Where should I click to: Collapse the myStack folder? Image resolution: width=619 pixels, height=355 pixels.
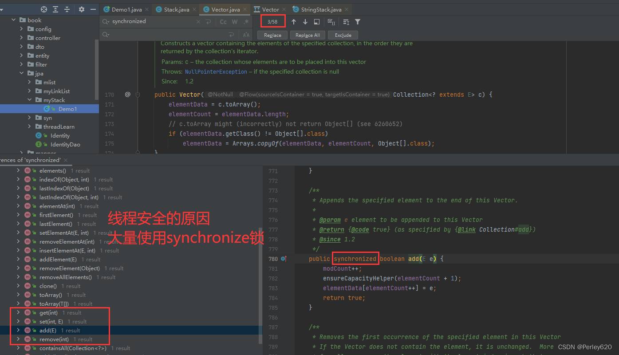click(29, 100)
